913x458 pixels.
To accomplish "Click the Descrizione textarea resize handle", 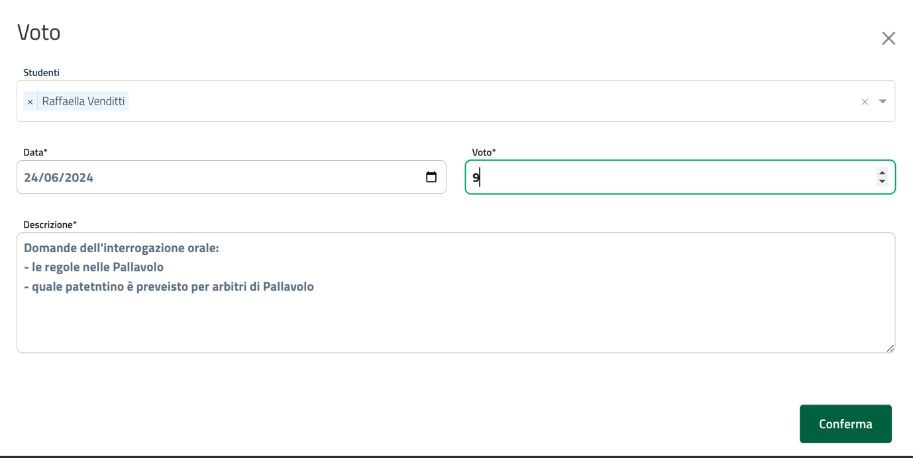I will point(890,348).
